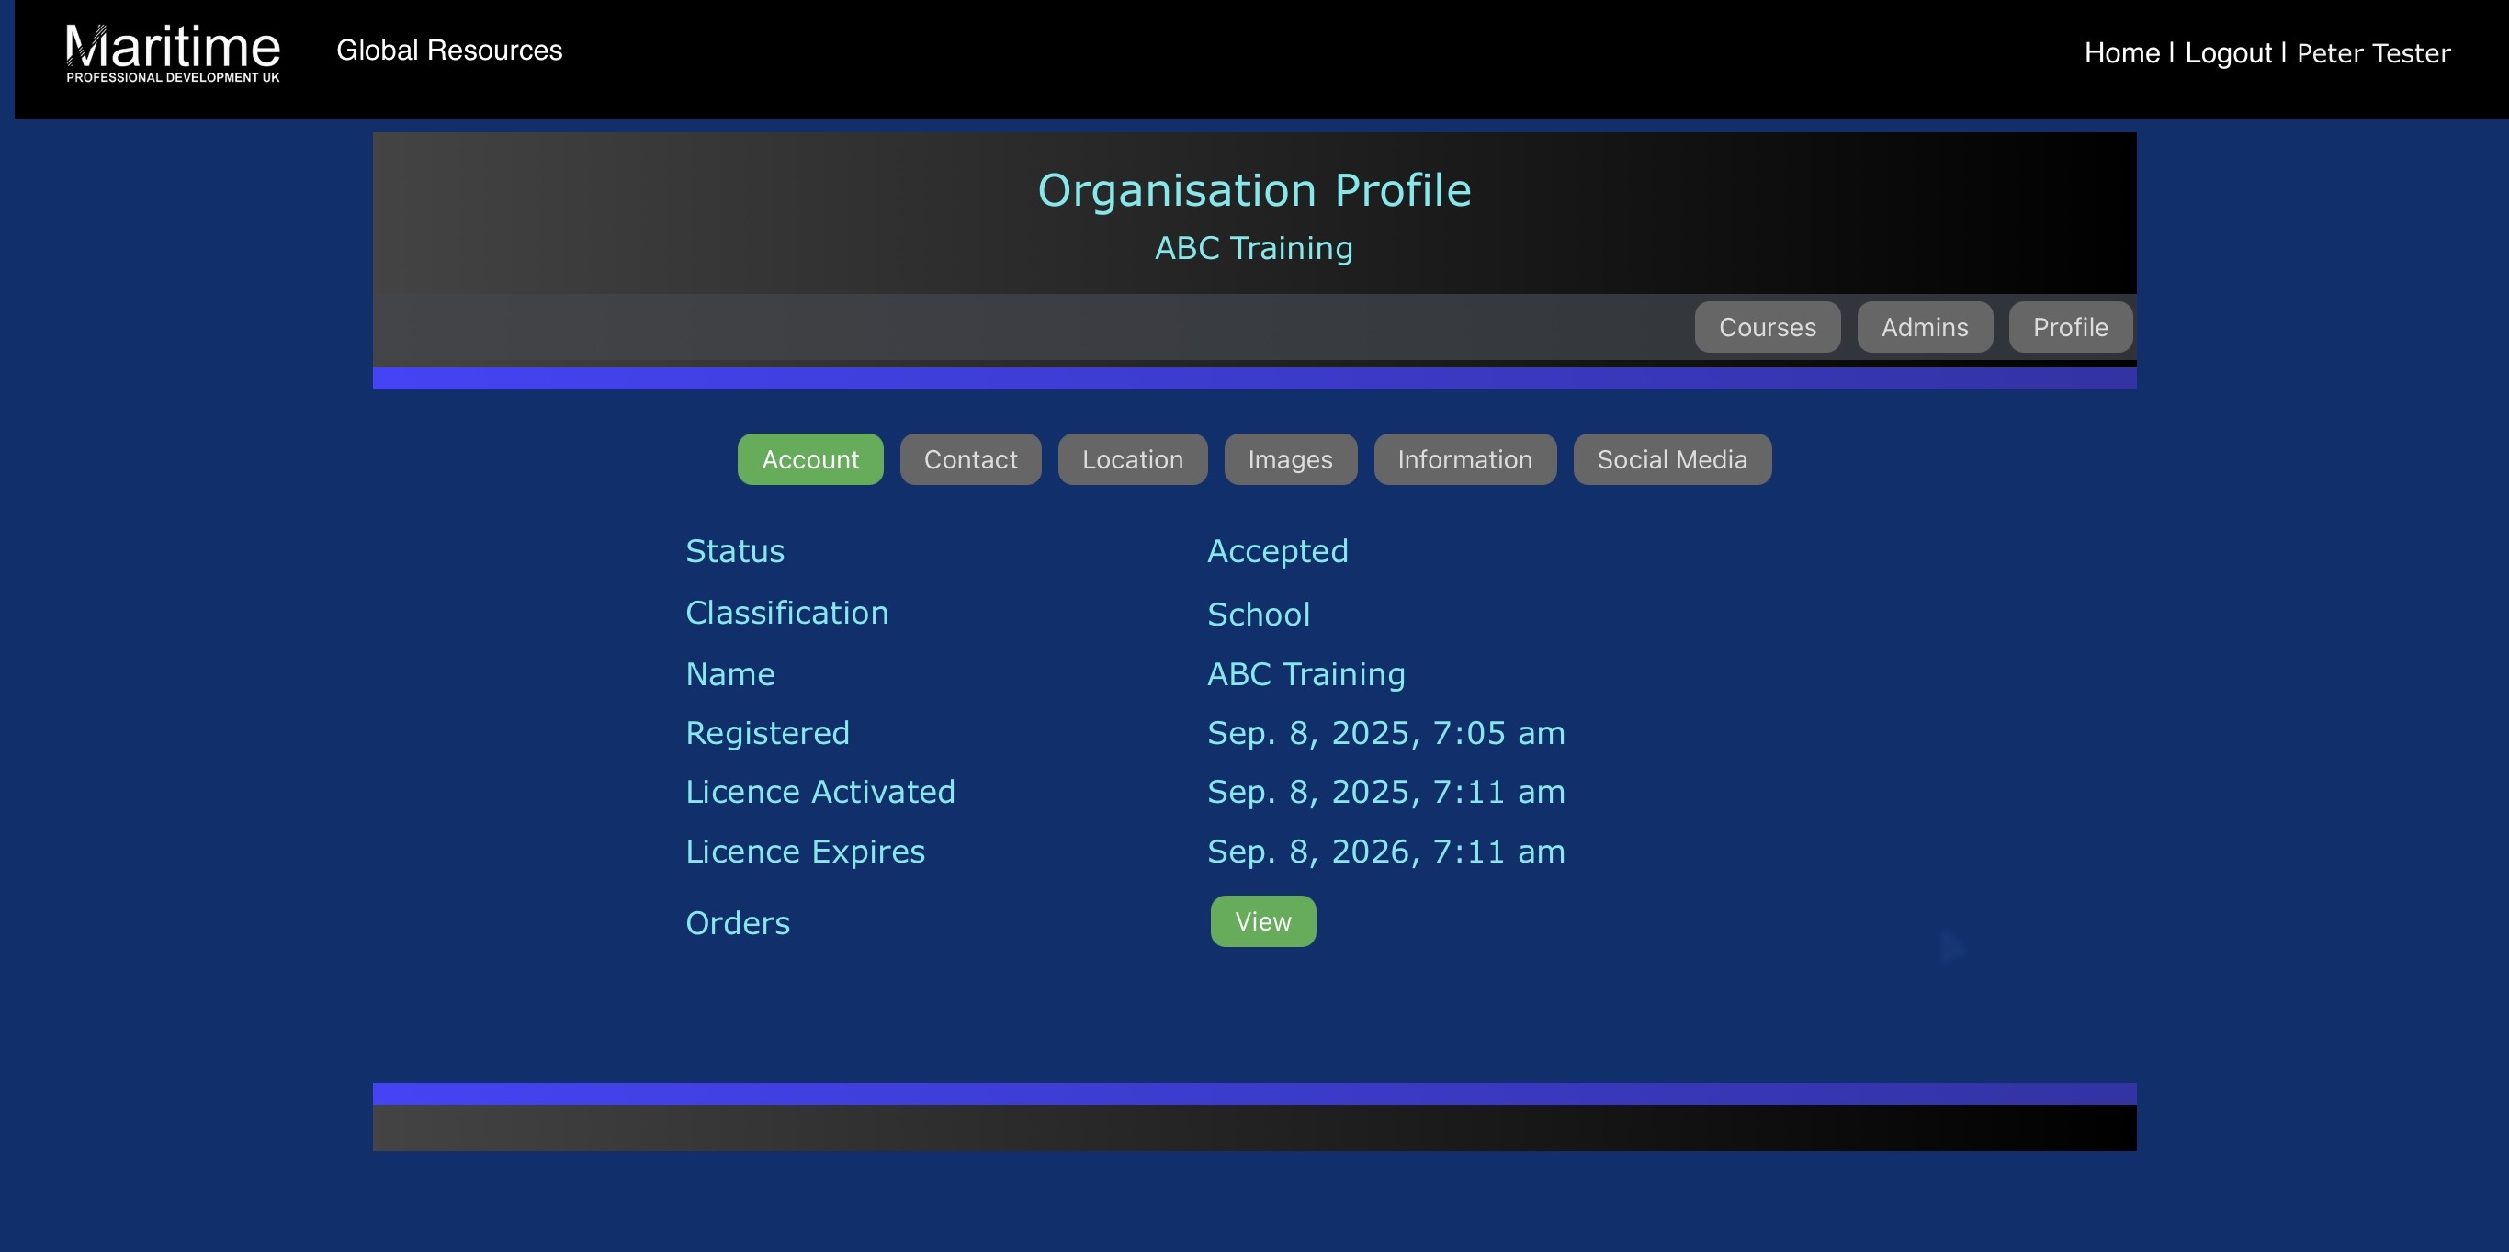
Task: Click the ABC Training subtitle in header
Action: pos(1253,248)
